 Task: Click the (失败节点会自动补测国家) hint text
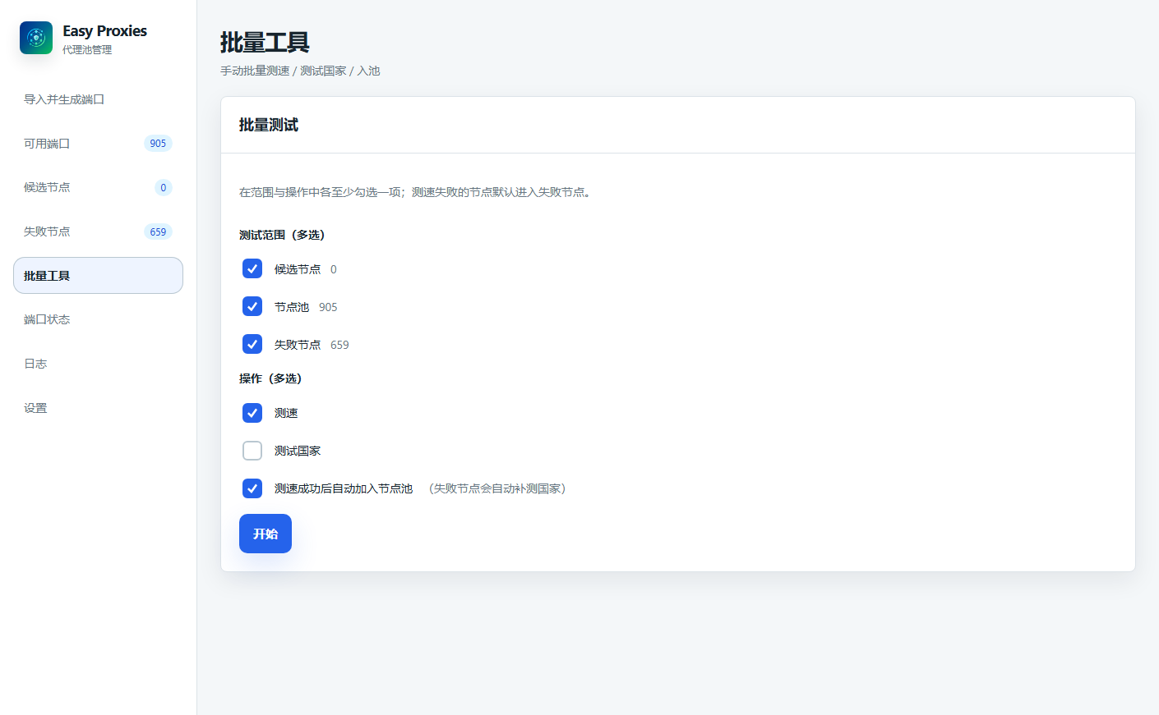point(496,488)
